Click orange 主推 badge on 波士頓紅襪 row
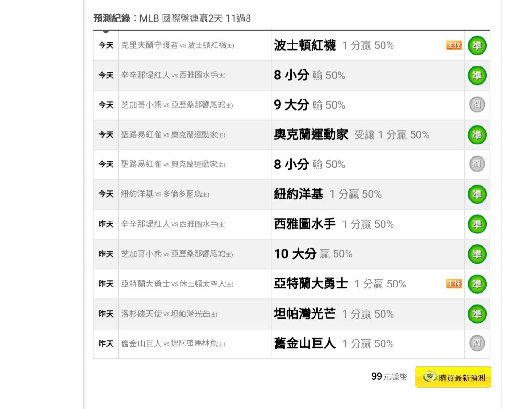The image size is (517, 409). pos(454,45)
